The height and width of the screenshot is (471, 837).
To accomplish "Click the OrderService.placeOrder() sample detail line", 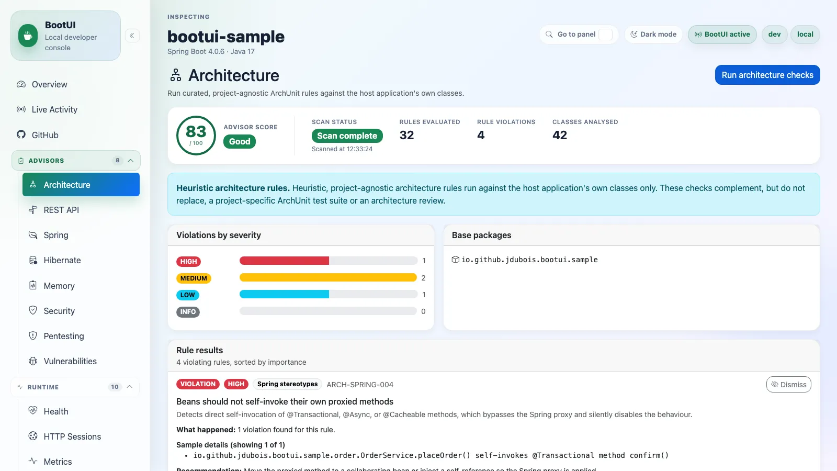I will tap(431, 455).
